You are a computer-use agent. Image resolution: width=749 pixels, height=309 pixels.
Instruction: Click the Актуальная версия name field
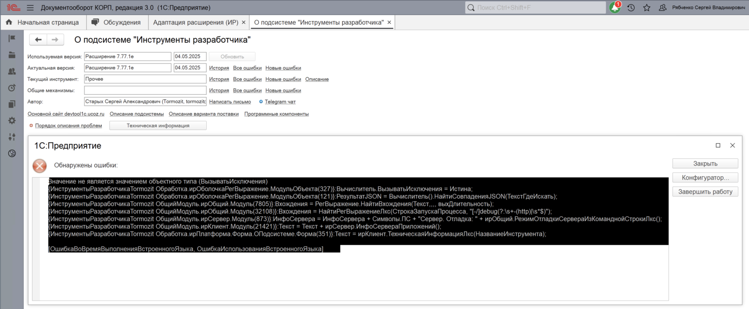coord(128,68)
